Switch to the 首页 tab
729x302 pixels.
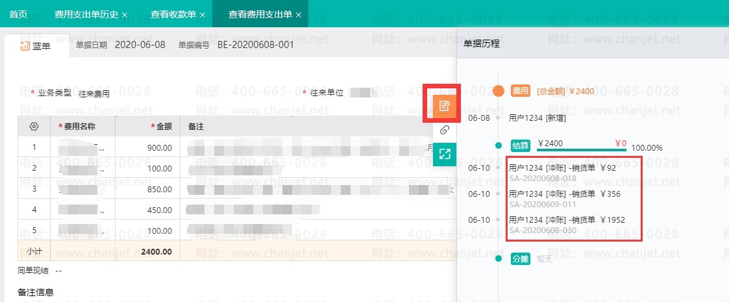(x=18, y=14)
